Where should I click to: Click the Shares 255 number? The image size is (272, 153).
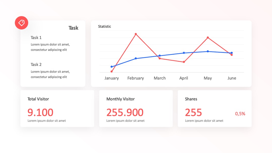pos(193,112)
